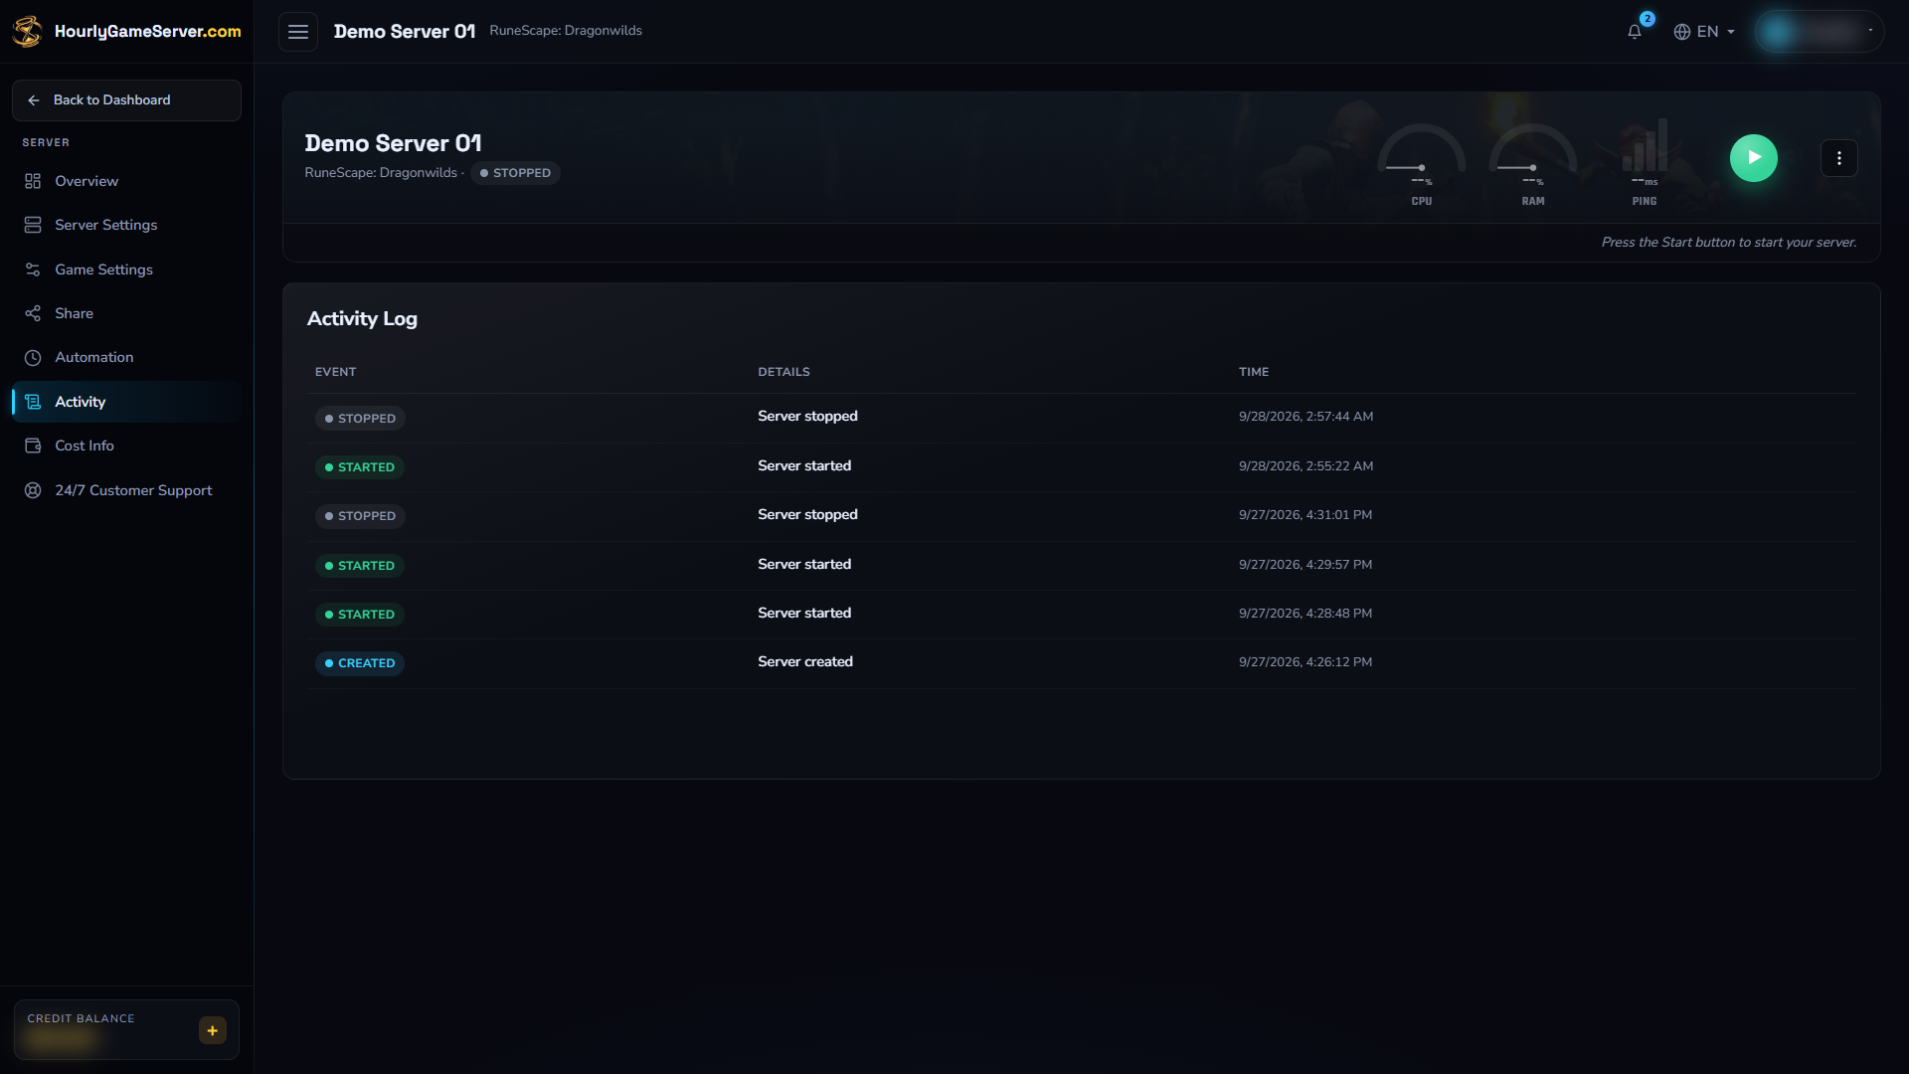The width and height of the screenshot is (1909, 1074).
Task: Add credits with the plus button
Action: (212, 1030)
